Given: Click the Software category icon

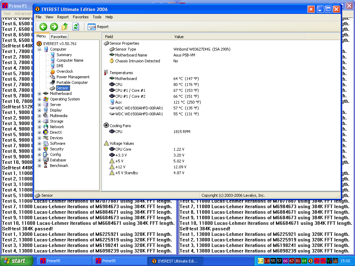Looking at the screenshot, I should (x=46, y=143).
